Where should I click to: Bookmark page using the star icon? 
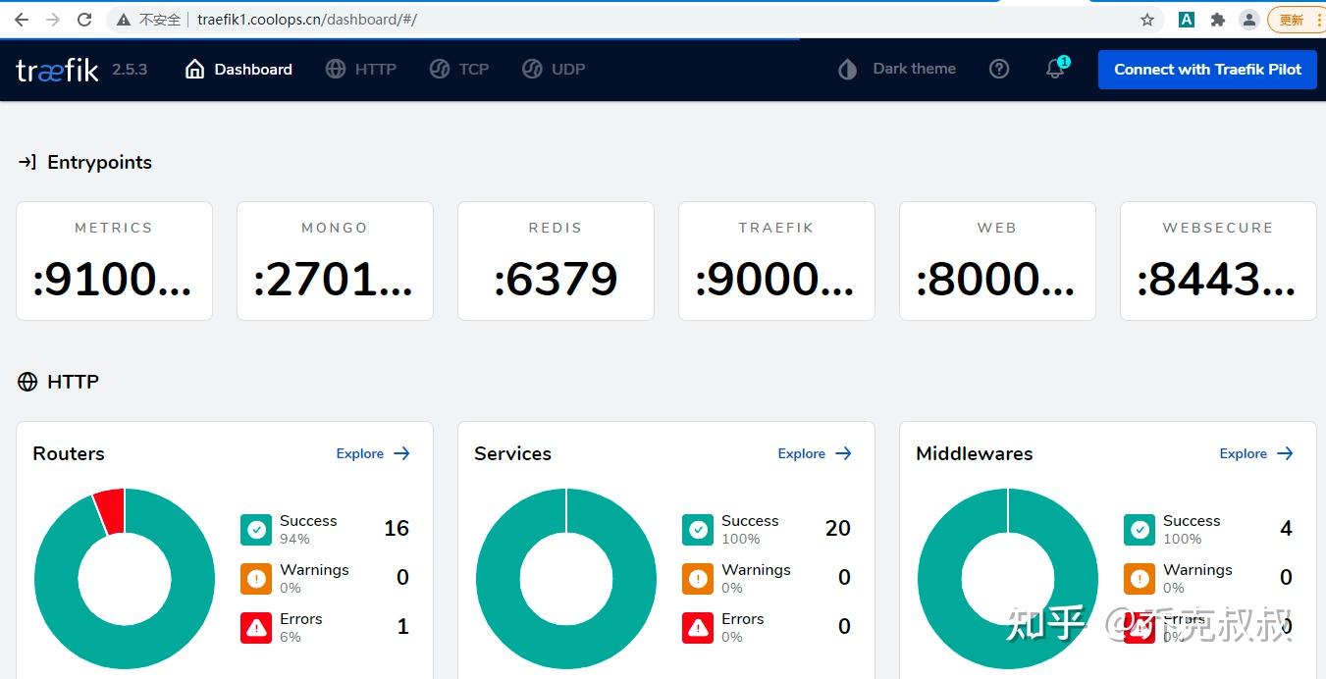[1147, 20]
